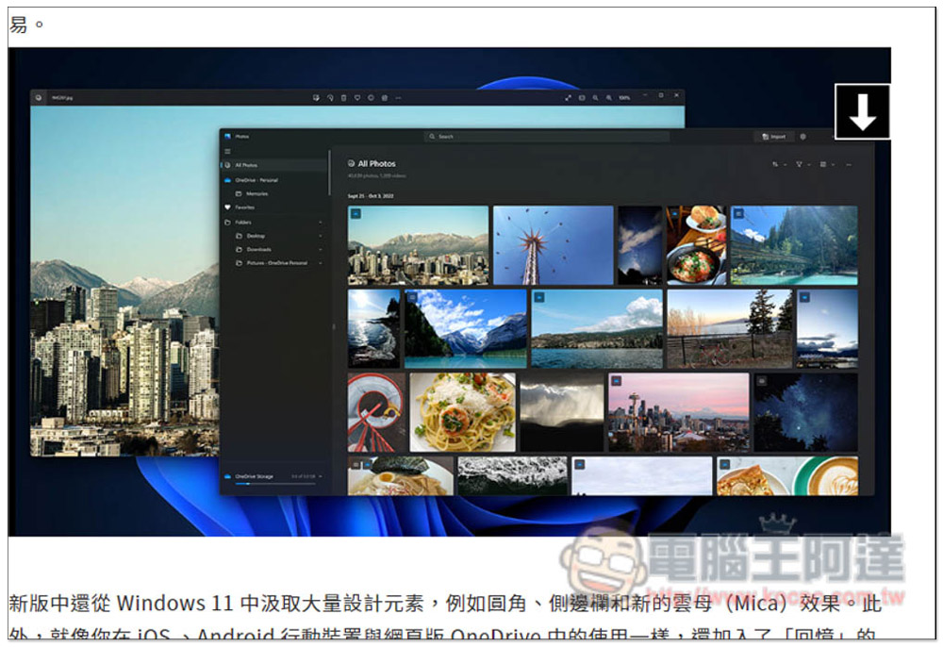
Task: Open the starry night sky thumbnail
Action: coord(806,412)
